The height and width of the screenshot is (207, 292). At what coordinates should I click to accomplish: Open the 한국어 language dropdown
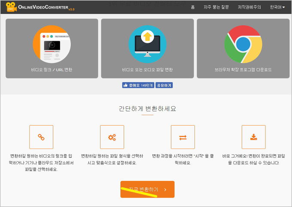click(277, 7)
